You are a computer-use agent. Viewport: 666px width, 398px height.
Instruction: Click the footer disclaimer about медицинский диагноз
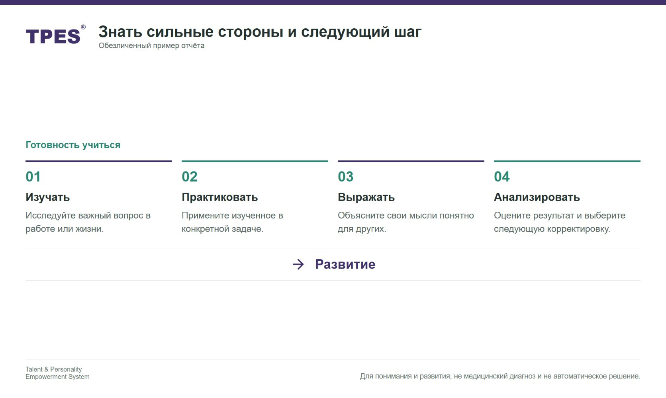[500, 376]
